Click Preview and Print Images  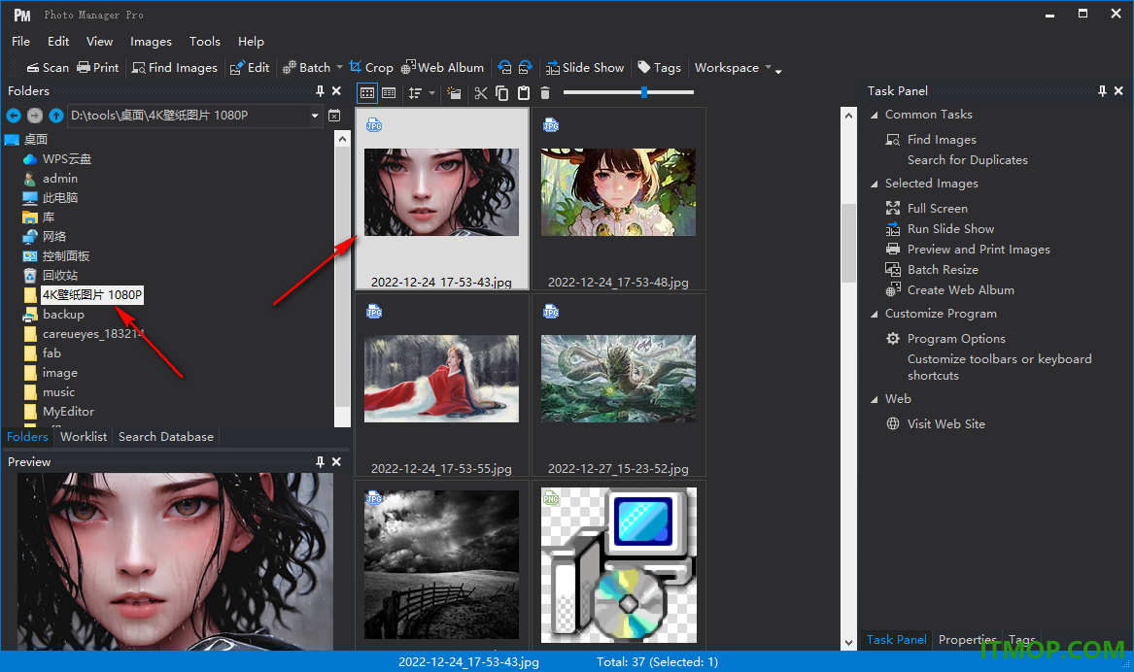[979, 249]
